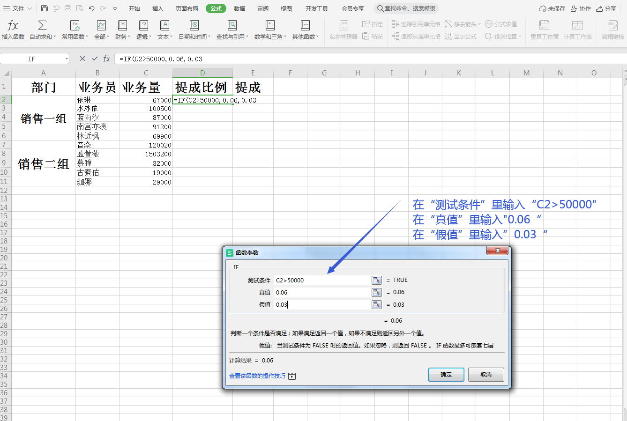Image resolution: width=627 pixels, height=421 pixels.
Task: Save the workbook from quick access toolbar
Action: (x=45, y=8)
